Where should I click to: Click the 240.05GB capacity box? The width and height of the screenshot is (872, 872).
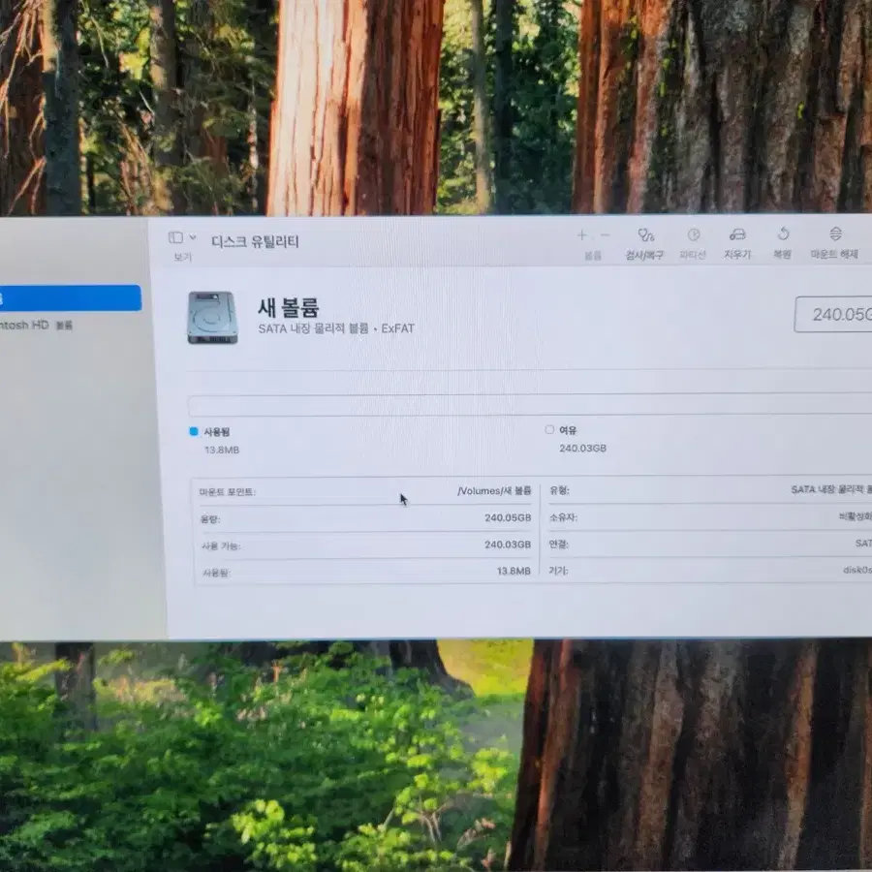(x=833, y=314)
